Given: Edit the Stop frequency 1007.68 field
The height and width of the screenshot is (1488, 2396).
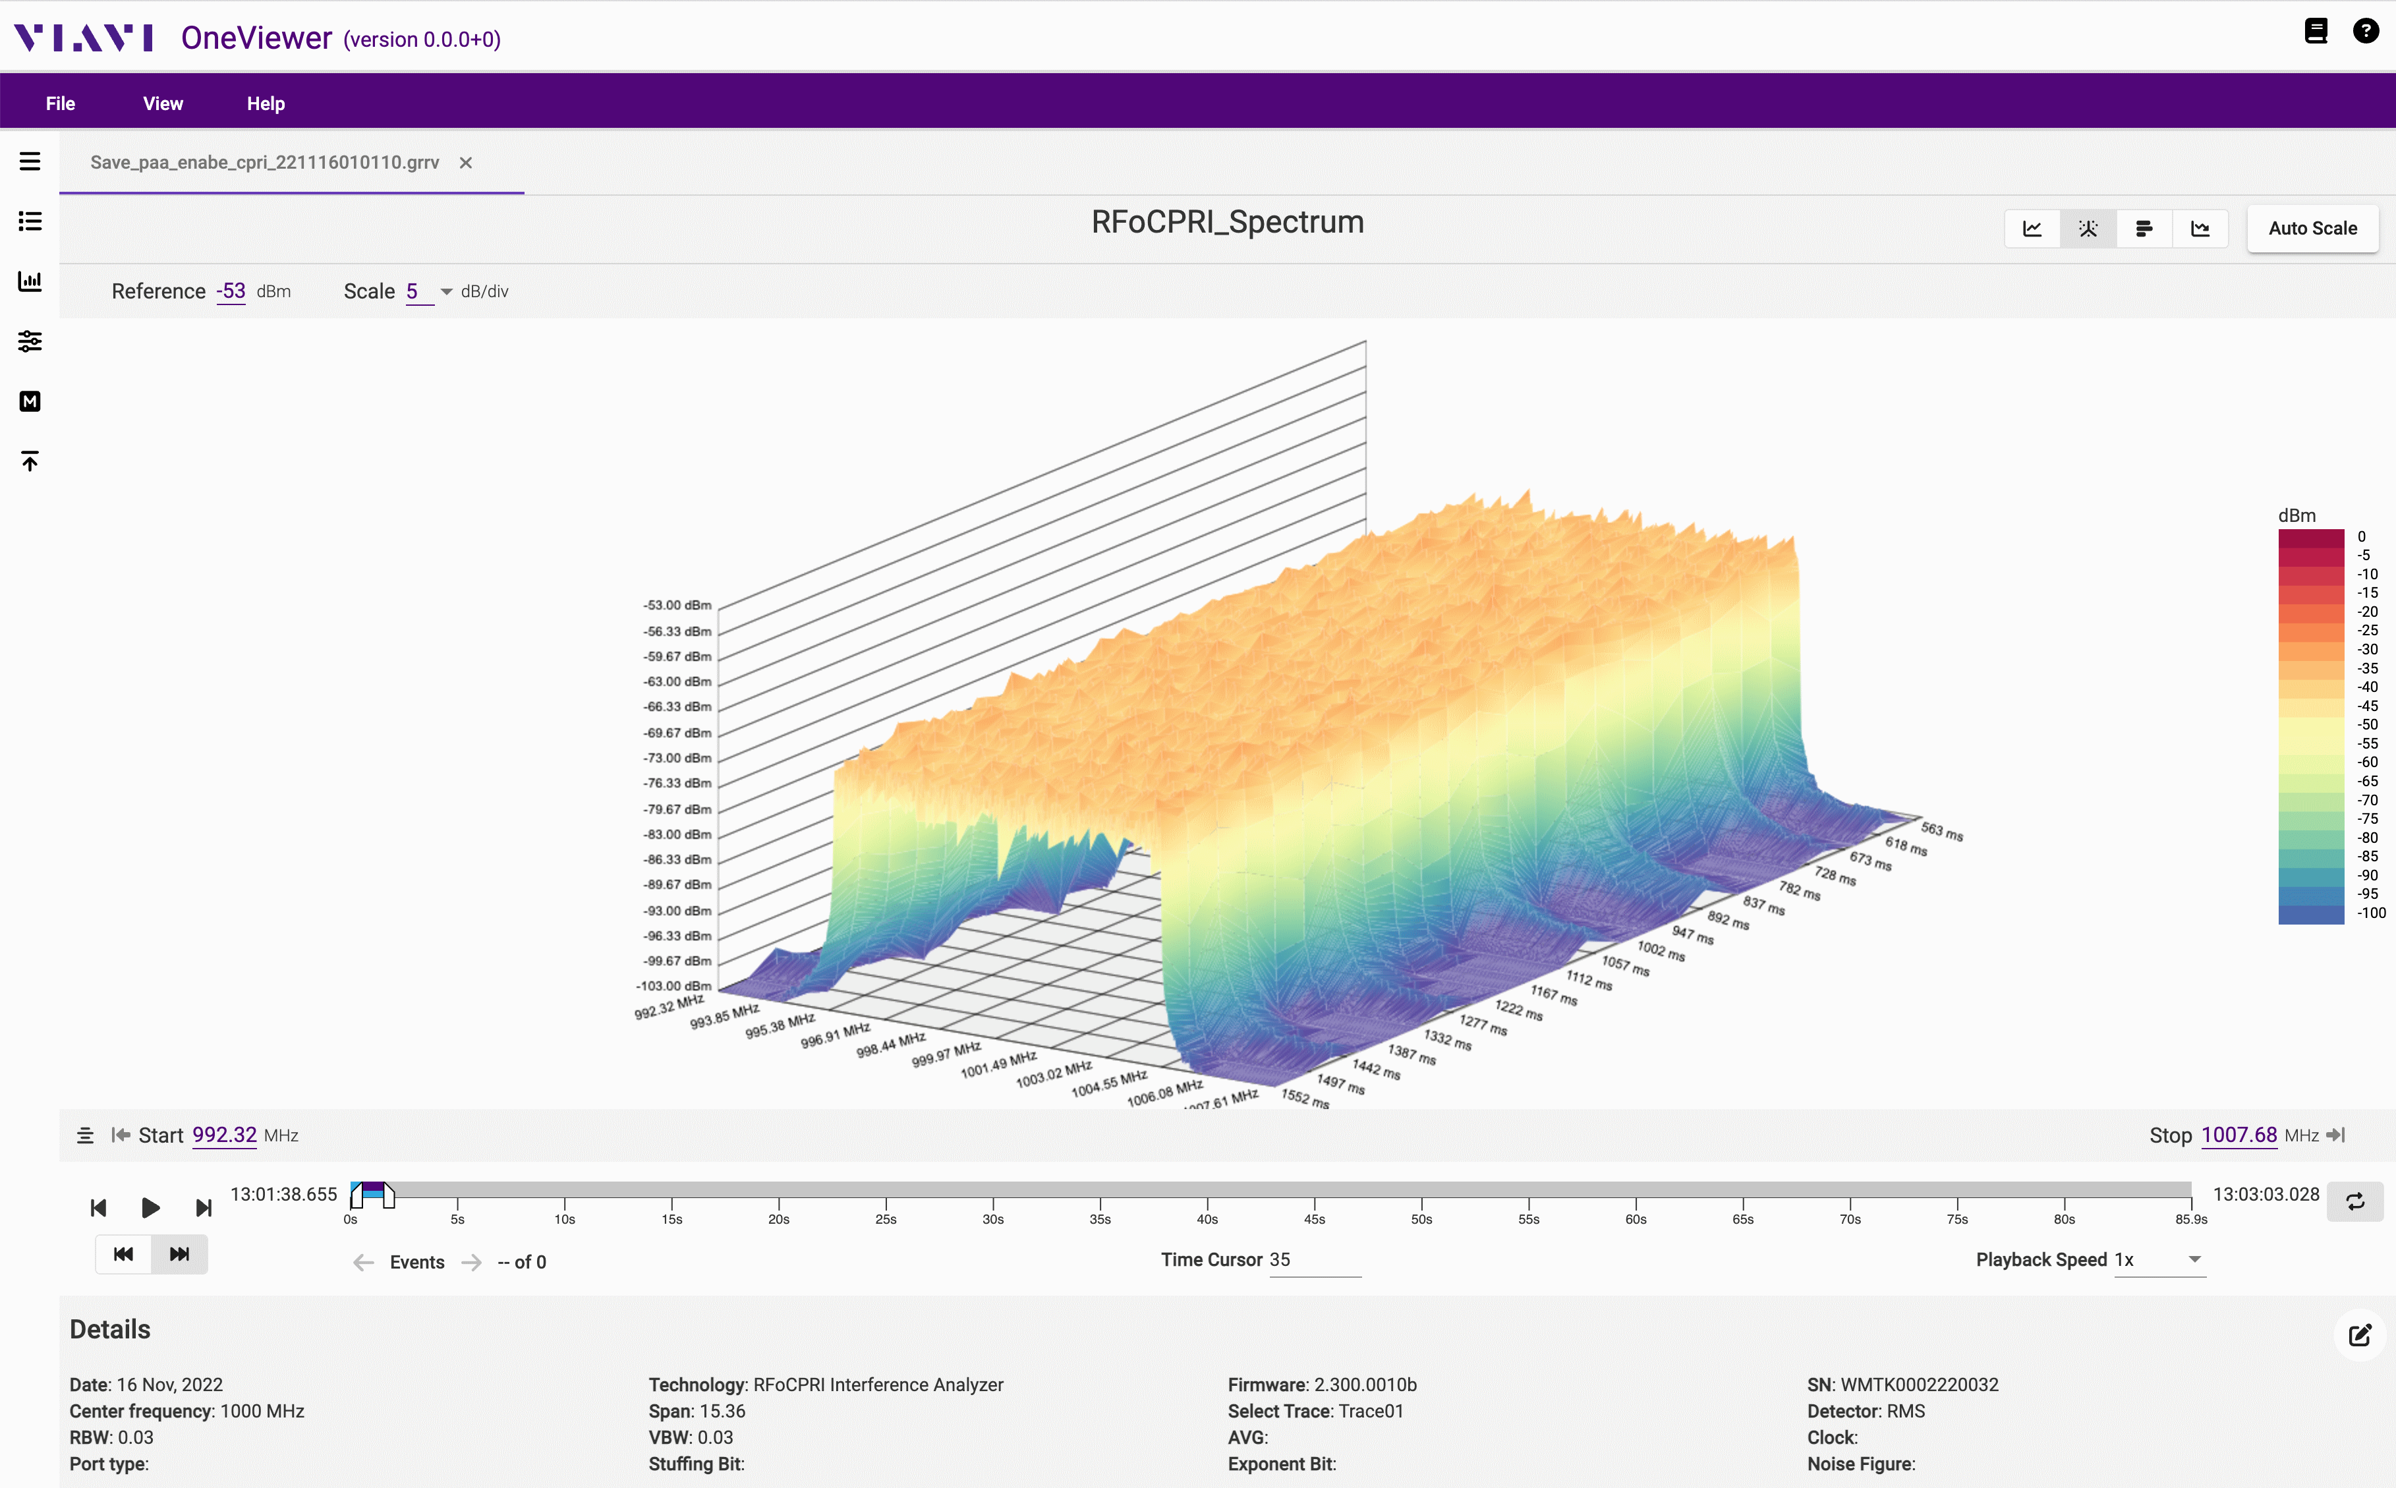Looking at the screenshot, I should click(2239, 1135).
